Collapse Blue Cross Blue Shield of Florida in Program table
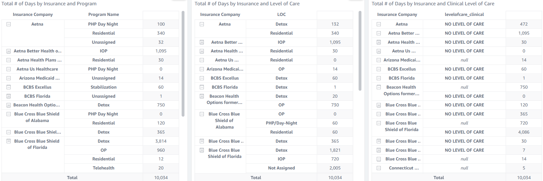 point(9,141)
